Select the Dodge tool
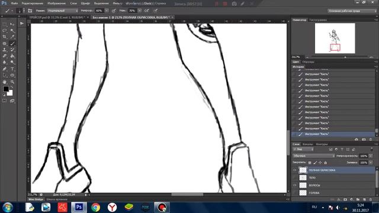Screen dimensions: 379x213 (12, 62)
